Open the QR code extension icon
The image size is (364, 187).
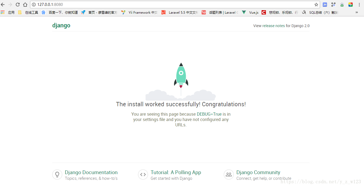(333, 5)
